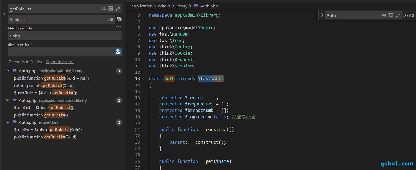Click '\fast\Auth' selected text on line 13
This screenshot has height=170, width=416.
click(211, 78)
